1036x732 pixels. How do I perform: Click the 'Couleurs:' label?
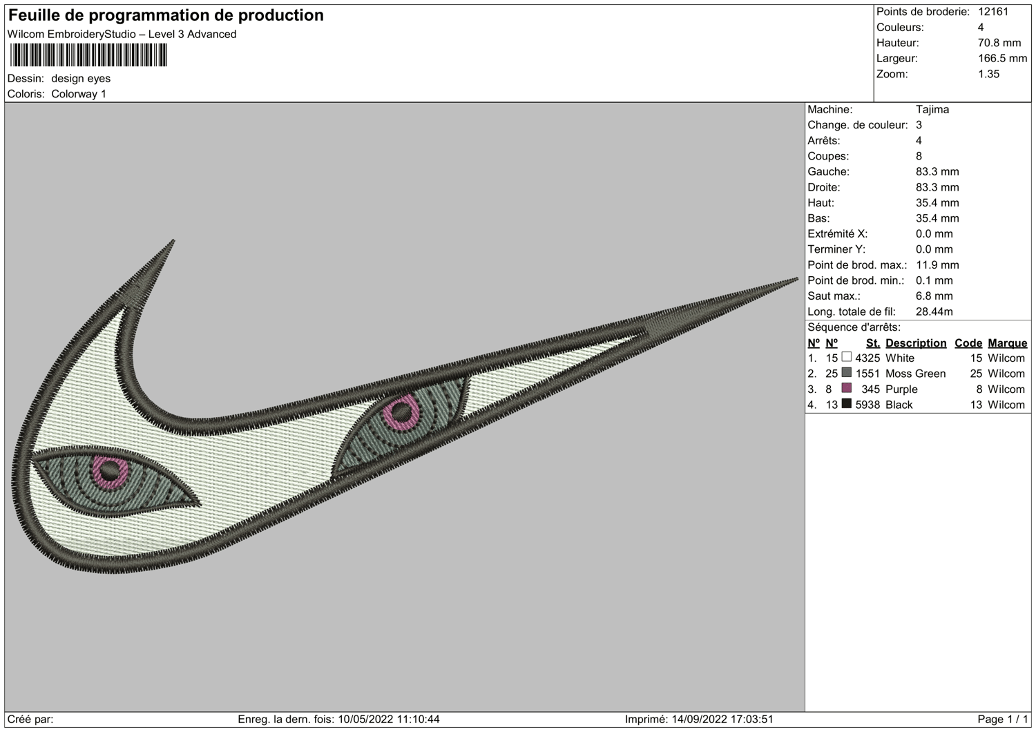tap(900, 28)
